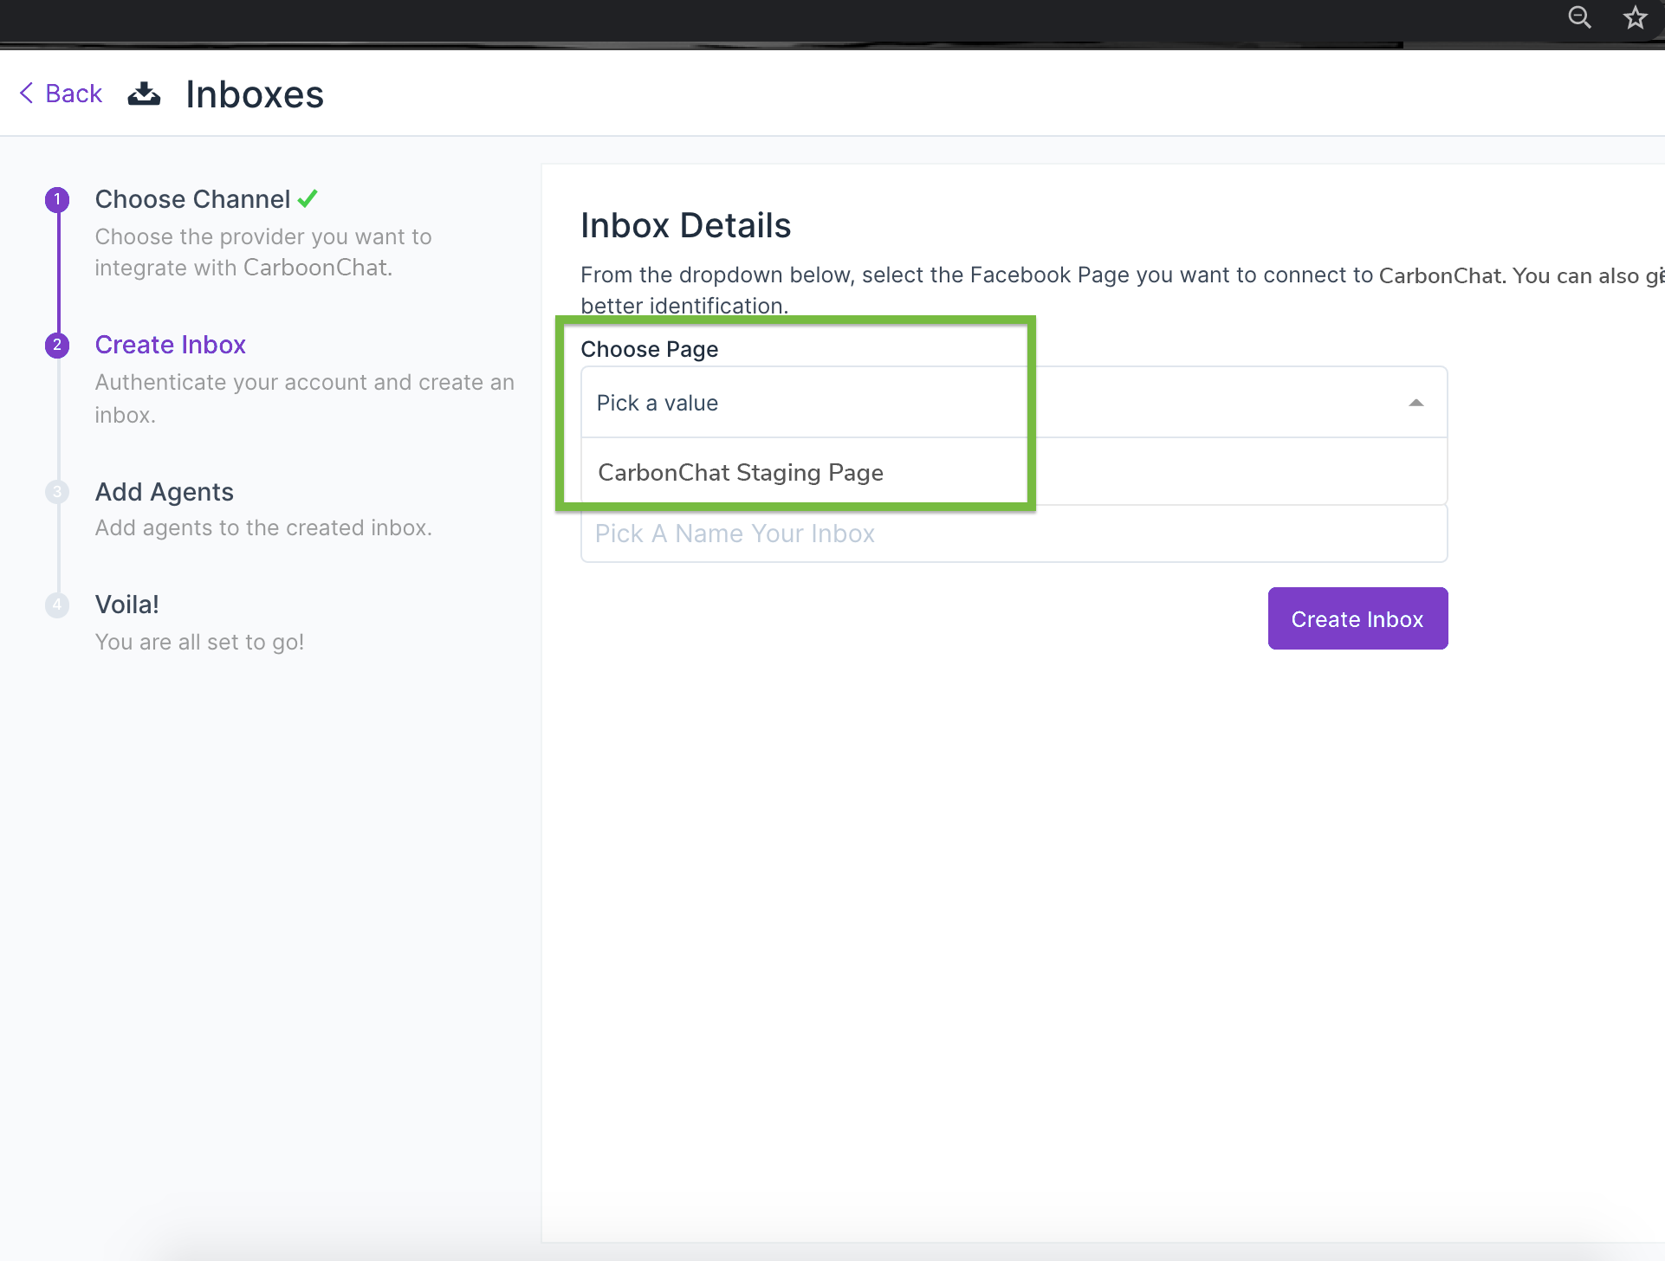Screen dimensions: 1665x1261
Task: Click the step 4 circle indicator
Action: coord(57,605)
